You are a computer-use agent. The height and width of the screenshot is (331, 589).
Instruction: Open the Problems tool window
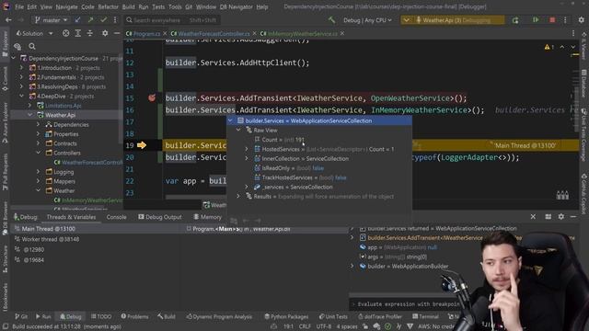pos(134,316)
